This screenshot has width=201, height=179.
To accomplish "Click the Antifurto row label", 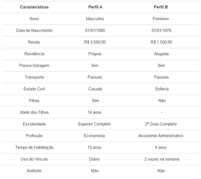I will 34,171.
